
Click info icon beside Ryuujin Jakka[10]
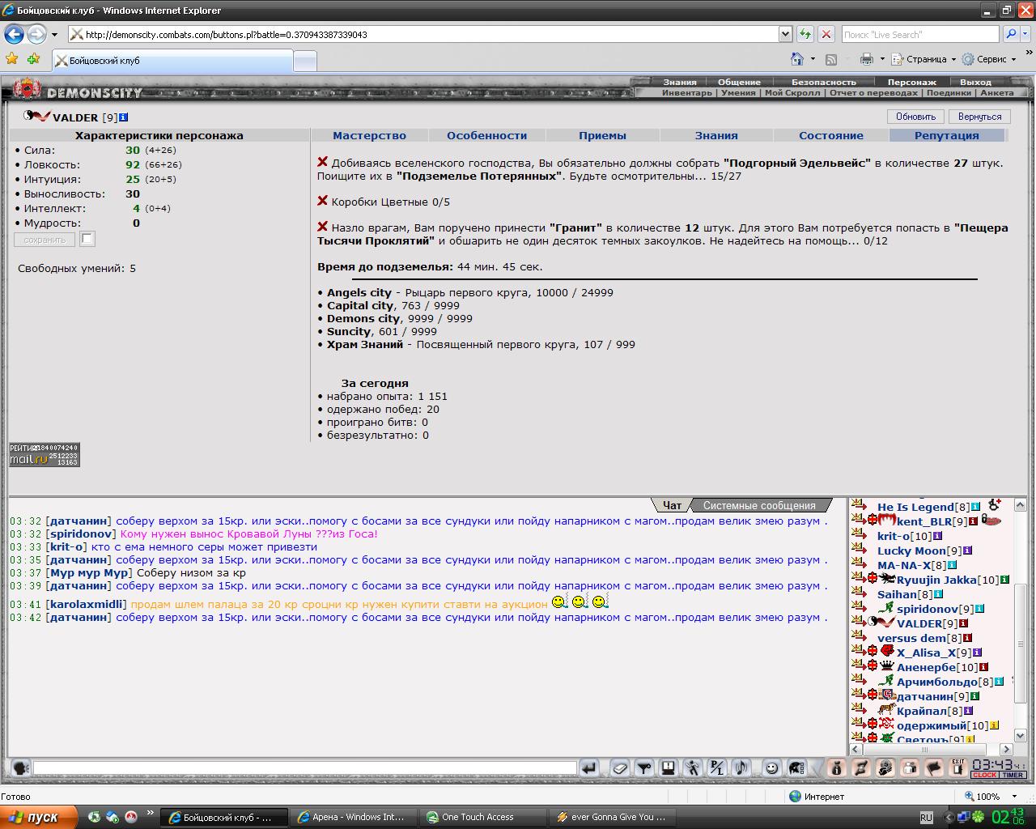click(1004, 580)
